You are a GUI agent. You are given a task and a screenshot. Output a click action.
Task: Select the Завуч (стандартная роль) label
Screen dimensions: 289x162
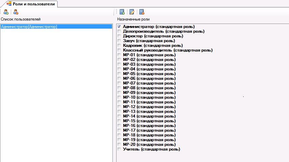[x=149, y=41]
